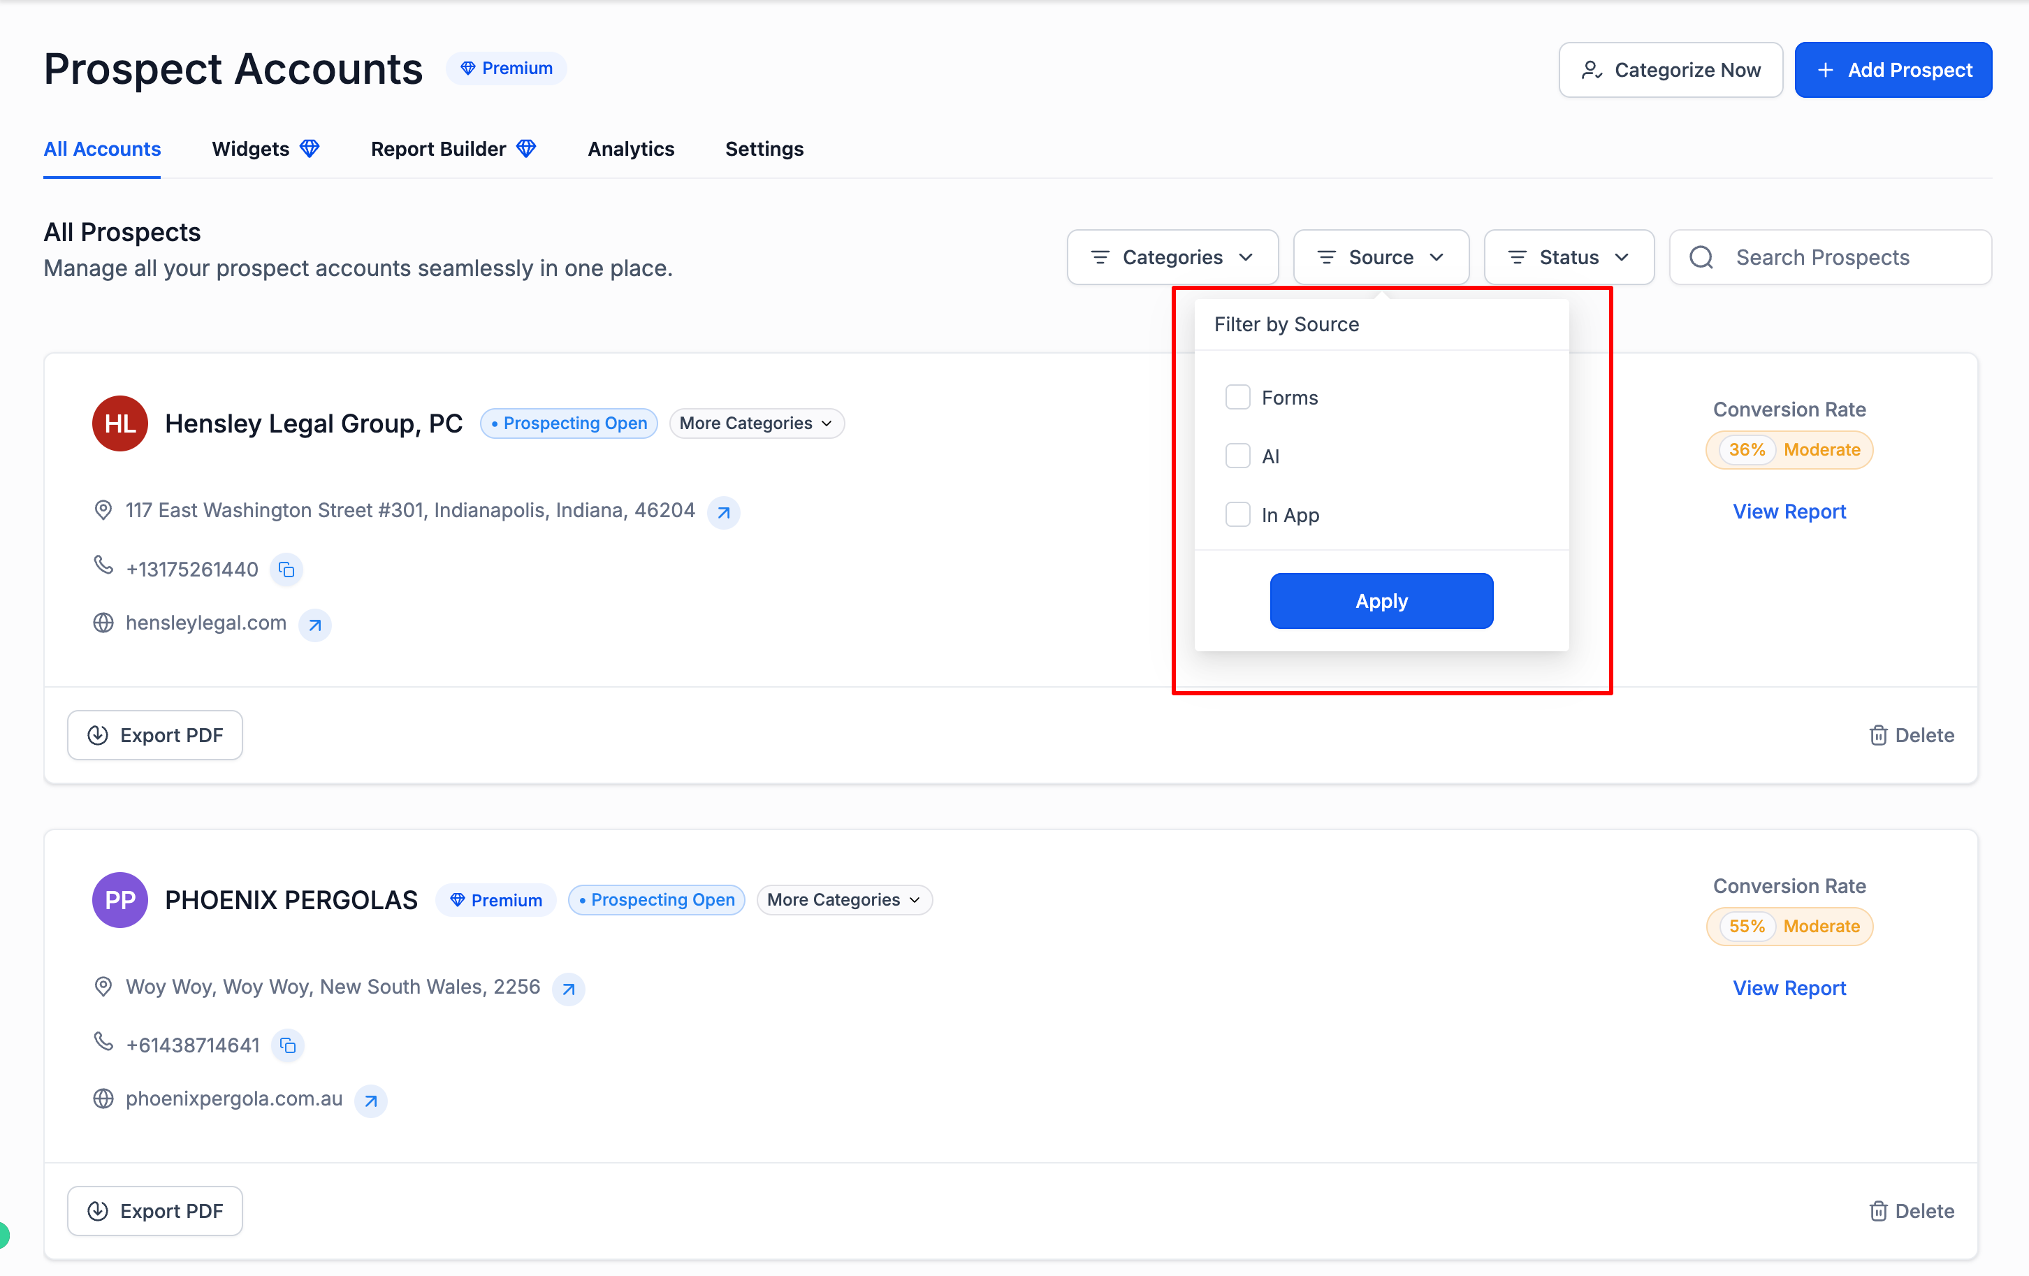2029x1276 pixels.
Task: Check the Forms source checkbox
Action: (x=1237, y=397)
